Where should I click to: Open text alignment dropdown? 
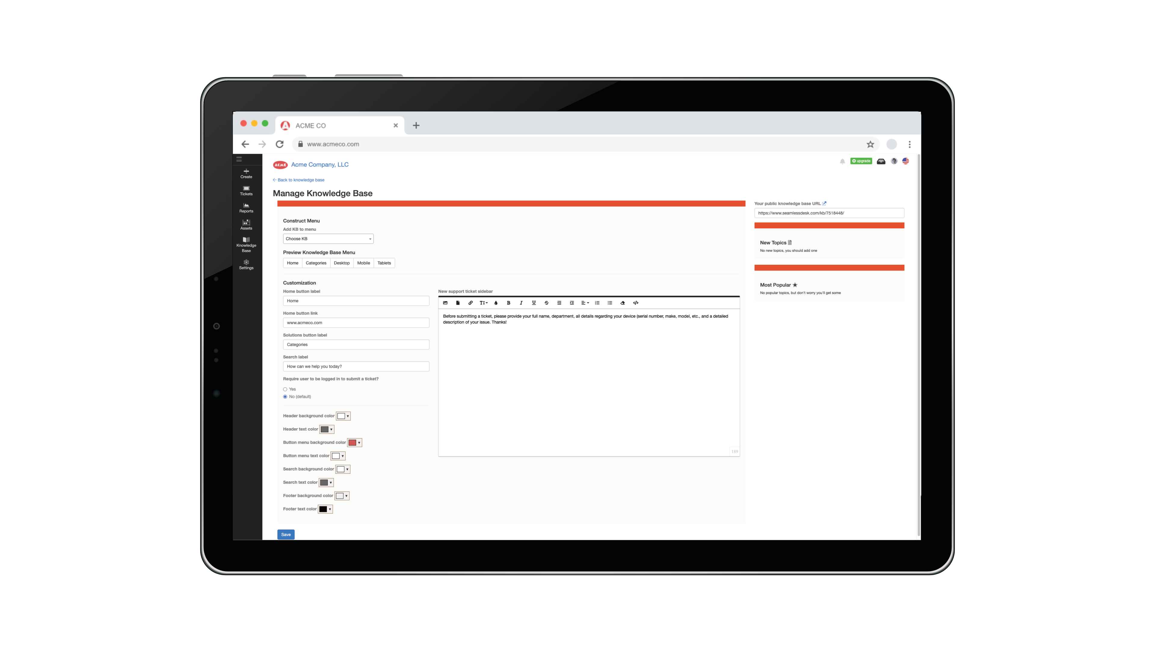(x=585, y=303)
